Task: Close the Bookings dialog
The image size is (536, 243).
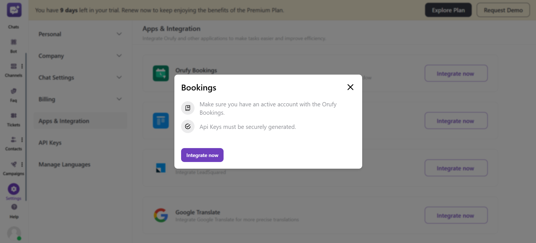Action: [x=350, y=87]
